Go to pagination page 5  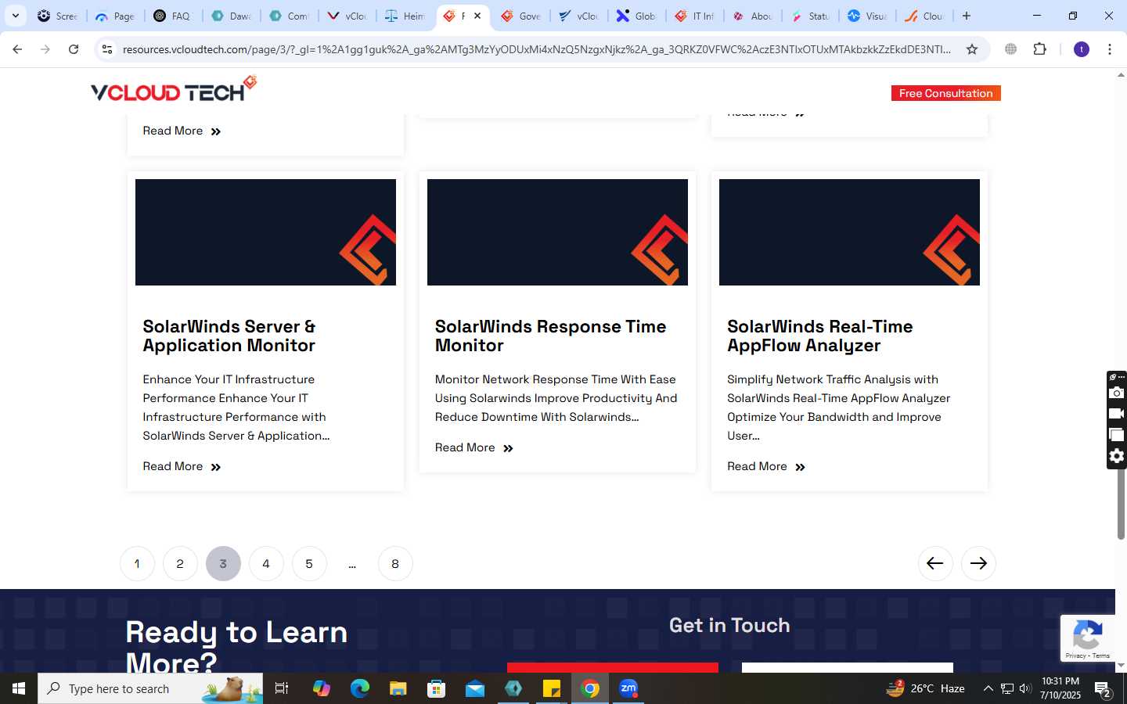(309, 563)
